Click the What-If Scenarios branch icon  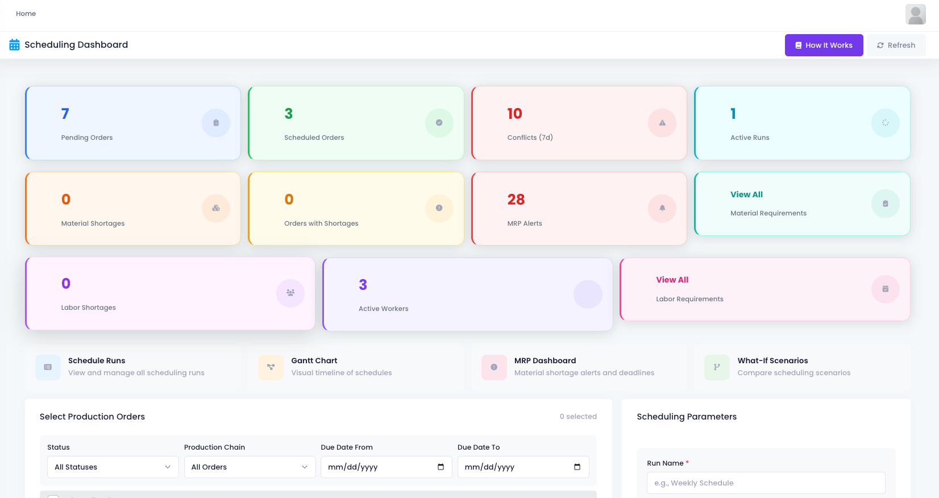click(717, 367)
